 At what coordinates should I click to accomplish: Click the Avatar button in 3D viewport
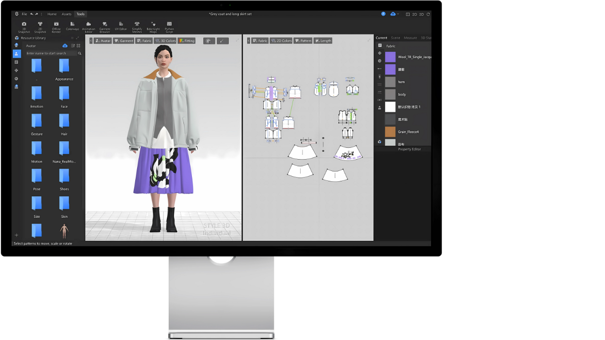103,41
